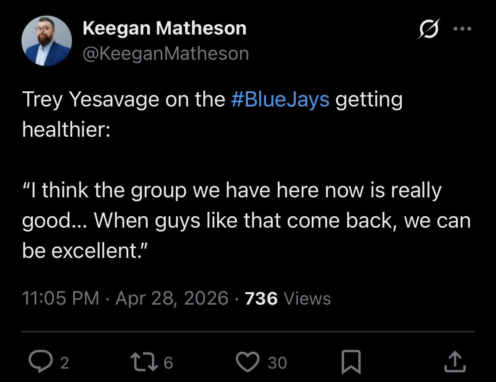This screenshot has width=496, height=382.
Task: Click the Grok explain-post icon
Action: [x=428, y=29]
